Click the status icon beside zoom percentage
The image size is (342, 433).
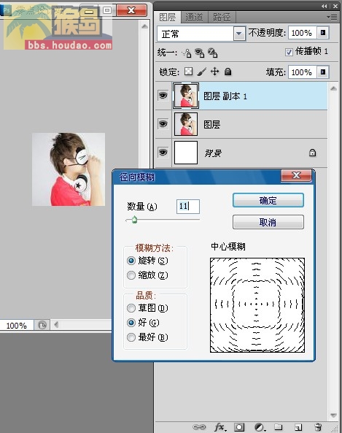pos(42,325)
